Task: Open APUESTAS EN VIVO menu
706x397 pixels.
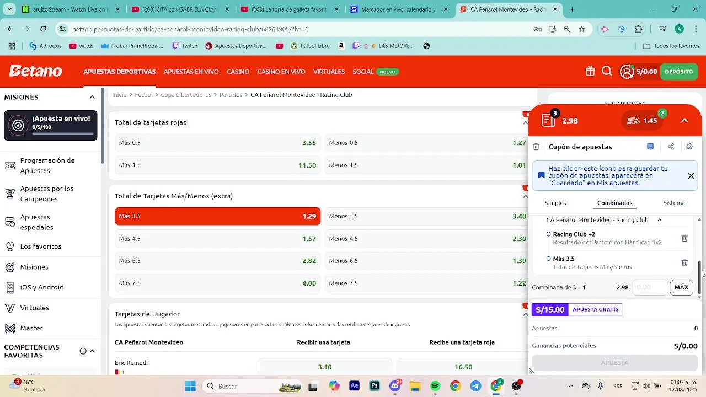Action: [191, 72]
